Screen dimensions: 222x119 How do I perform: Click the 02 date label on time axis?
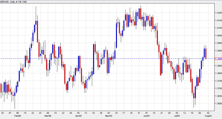pyautogui.click(x=209, y=113)
